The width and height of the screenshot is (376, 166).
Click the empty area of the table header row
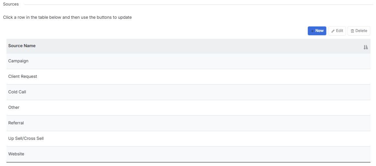199,46
